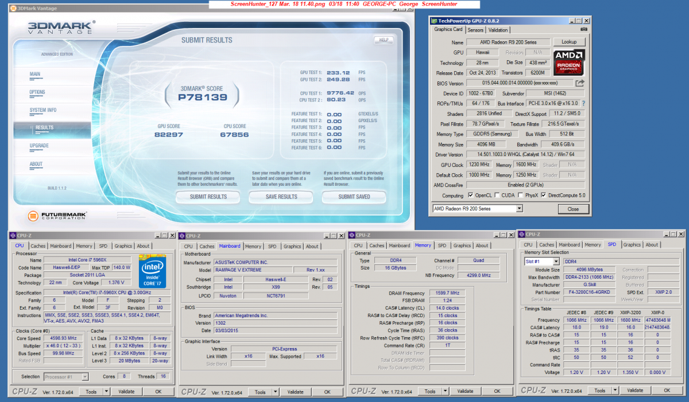Click the core speed value 4598.93 MHz
The image size is (689, 402).
point(64,338)
